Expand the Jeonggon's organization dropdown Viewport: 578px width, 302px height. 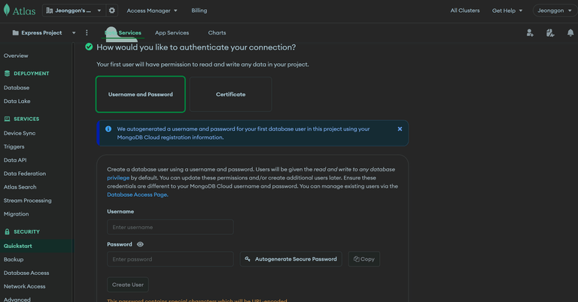click(x=74, y=11)
